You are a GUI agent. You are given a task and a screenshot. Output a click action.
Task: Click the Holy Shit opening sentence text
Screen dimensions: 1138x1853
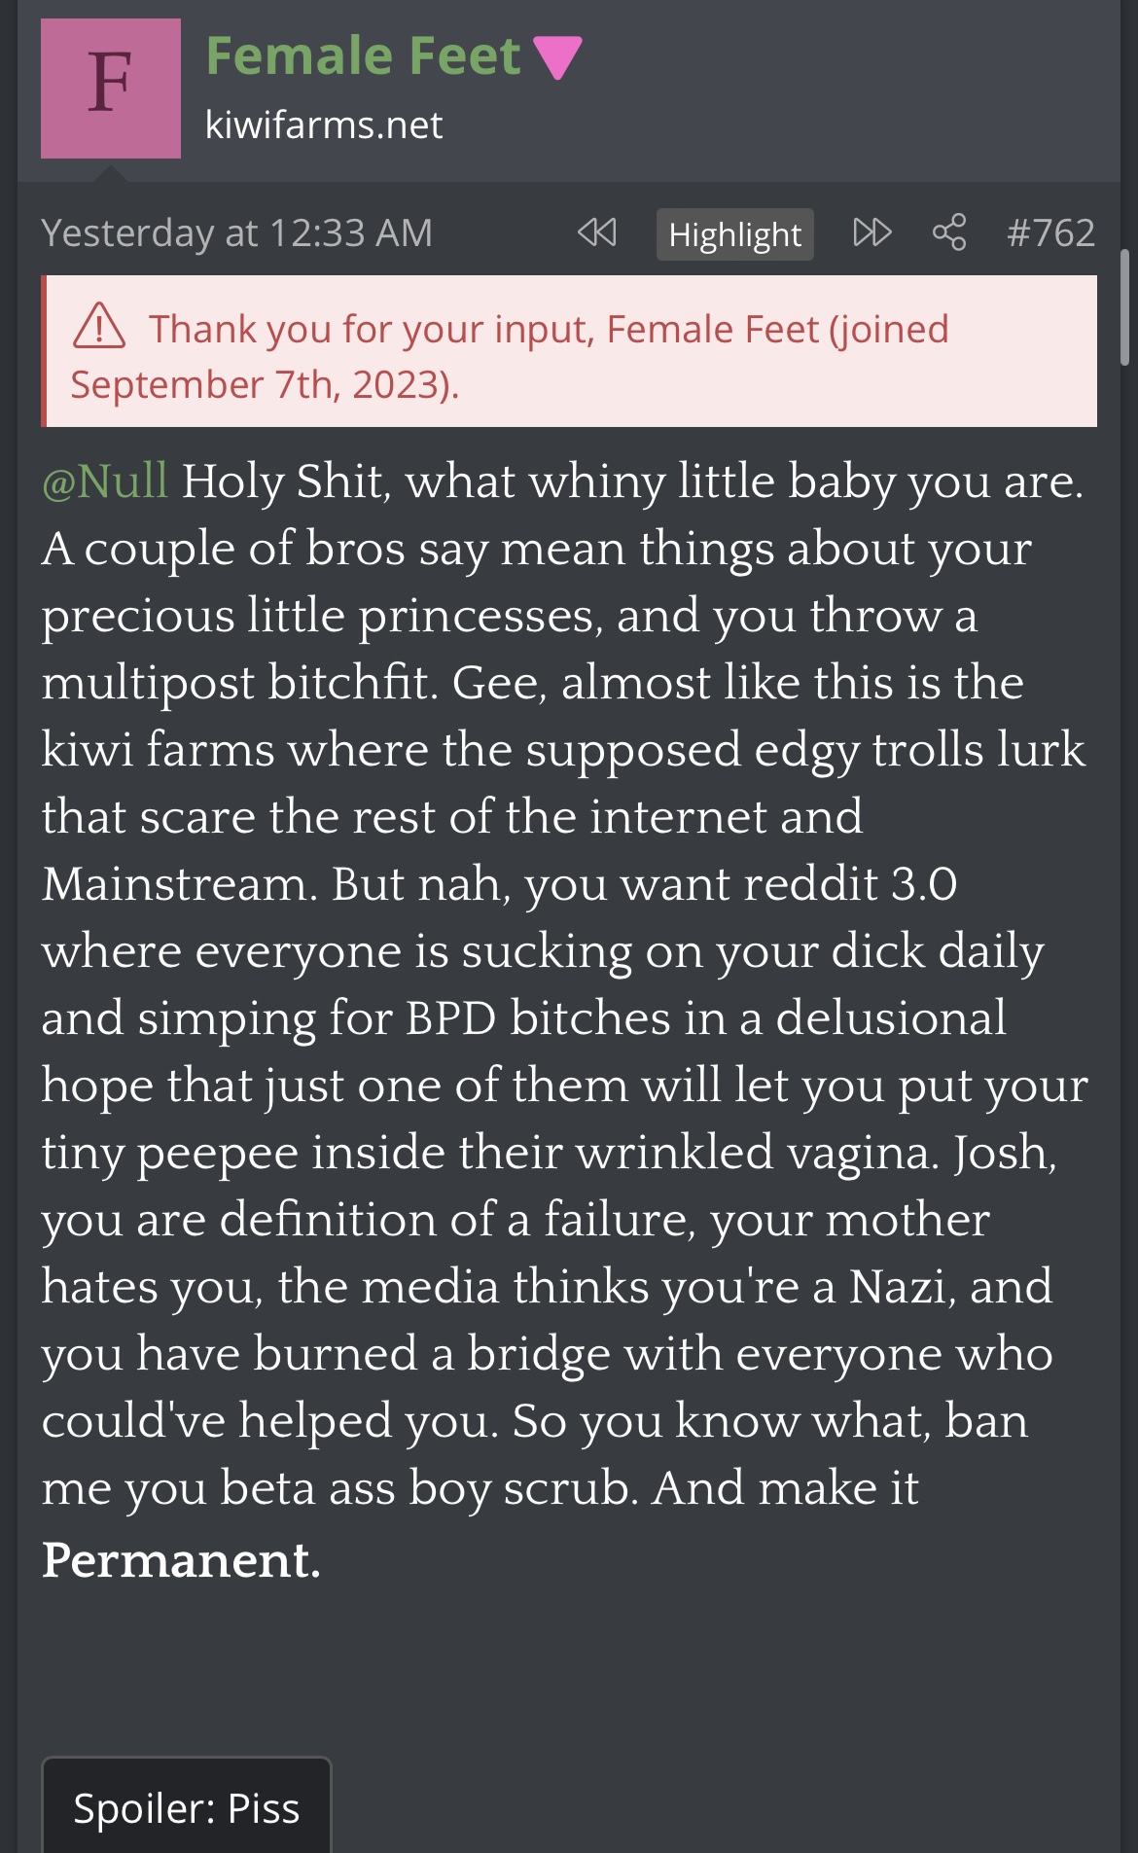[x=632, y=481]
